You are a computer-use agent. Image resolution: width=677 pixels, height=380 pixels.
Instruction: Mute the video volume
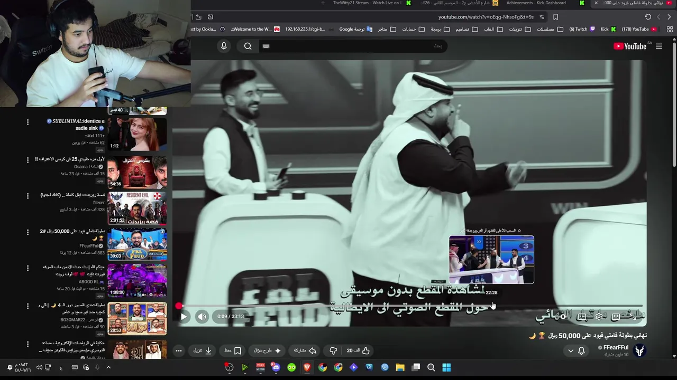(x=202, y=317)
